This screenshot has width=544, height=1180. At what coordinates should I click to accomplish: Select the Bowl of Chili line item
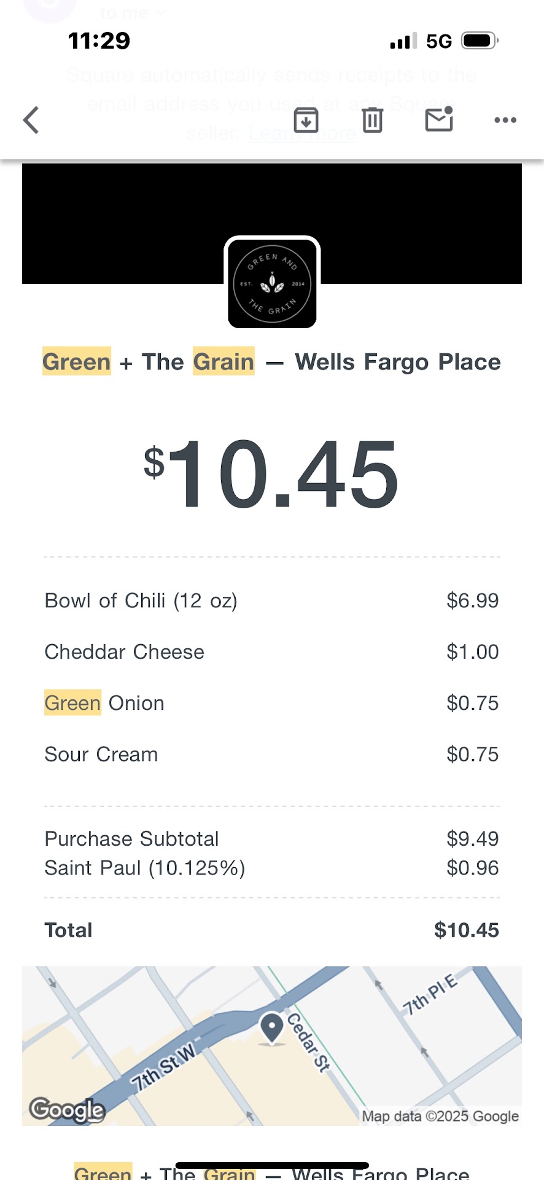coord(141,600)
